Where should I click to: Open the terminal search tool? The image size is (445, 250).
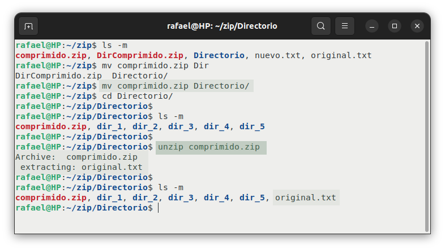tap(320, 26)
